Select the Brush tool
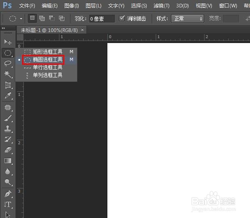Screen dimensions: 250x218 tap(8, 118)
